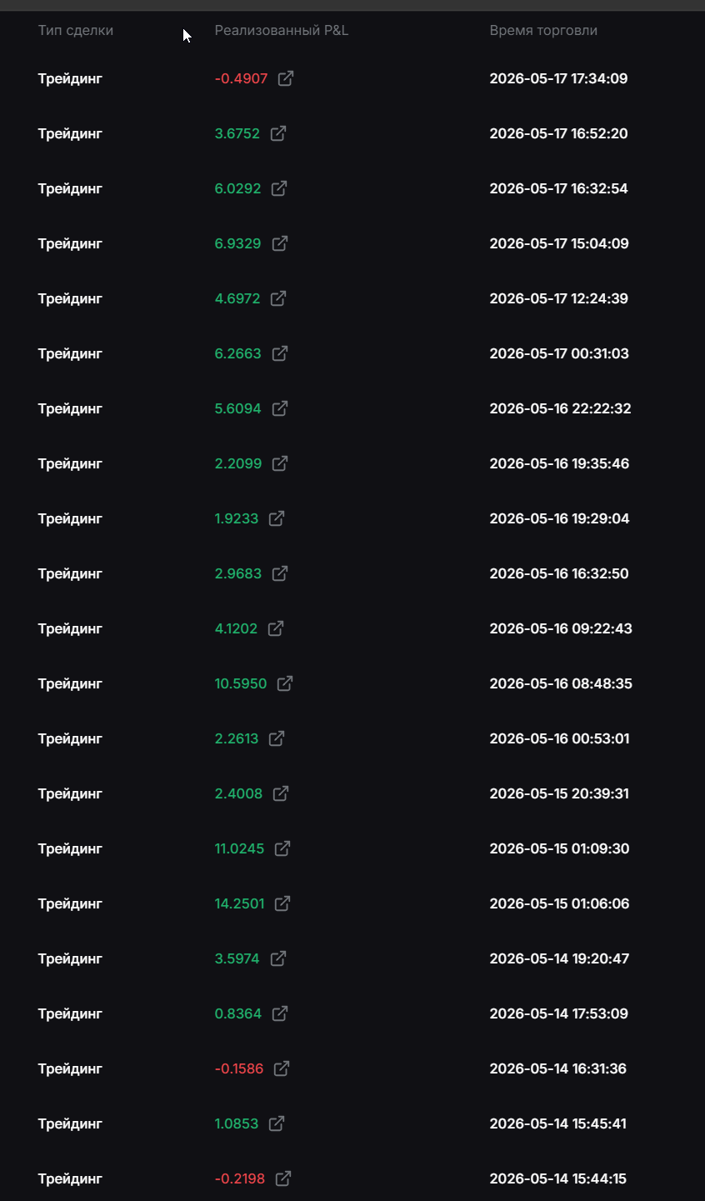This screenshot has height=1201, width=705.
Task: Open external icon next to 0.8364
Action: pos(280,1013)
